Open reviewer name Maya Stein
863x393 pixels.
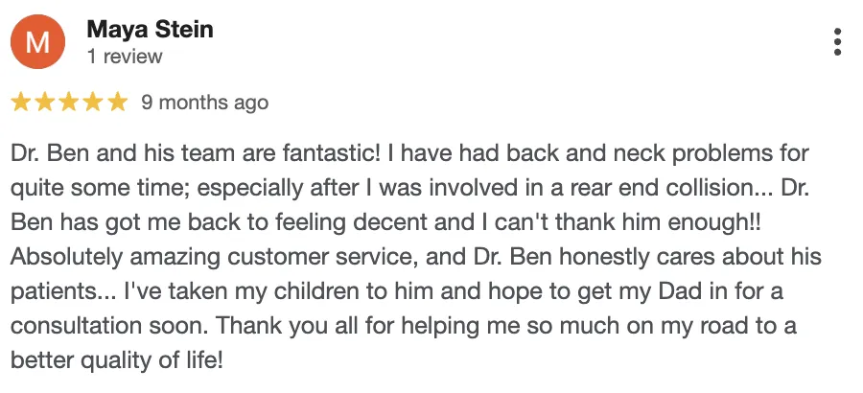tap(150, 29)
